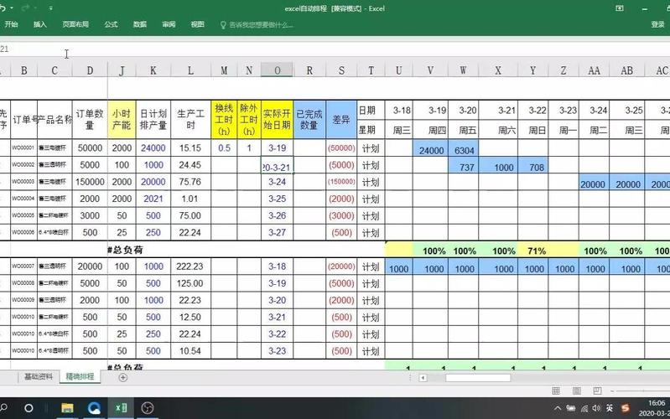The width and height of the screenshot is (670, 419).
Task: Click the 16:06 clock in taskbar
Action: click(x=656, y=403)
